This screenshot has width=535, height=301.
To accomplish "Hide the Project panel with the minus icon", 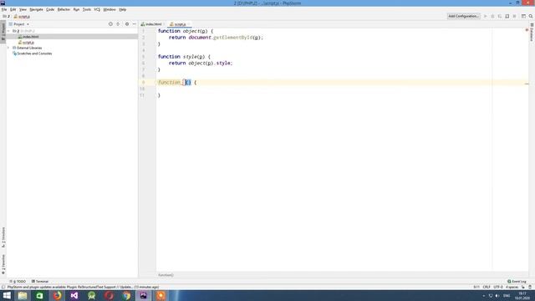I will coord(134,24).
